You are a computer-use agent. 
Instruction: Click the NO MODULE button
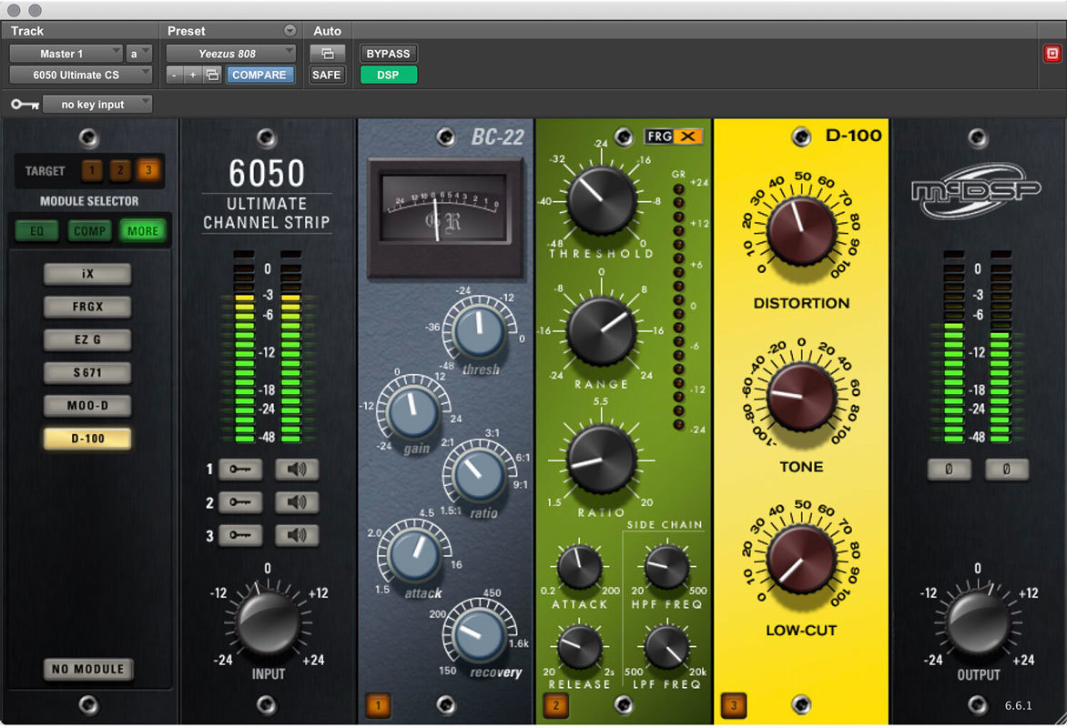coord(87,669)
